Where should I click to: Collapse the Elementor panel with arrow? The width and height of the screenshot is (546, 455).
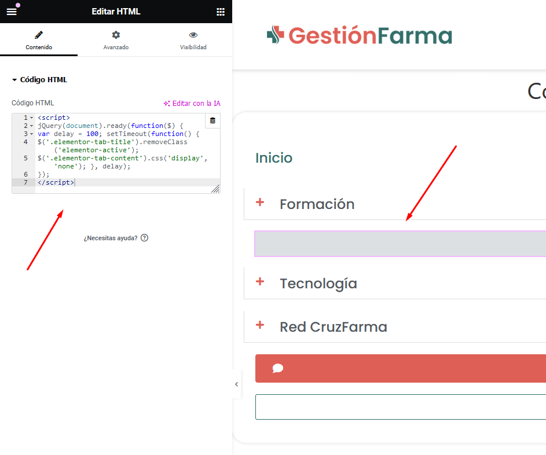236,384
